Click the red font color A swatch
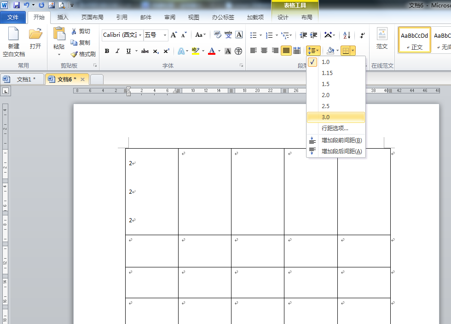 (x=212, y=51)
